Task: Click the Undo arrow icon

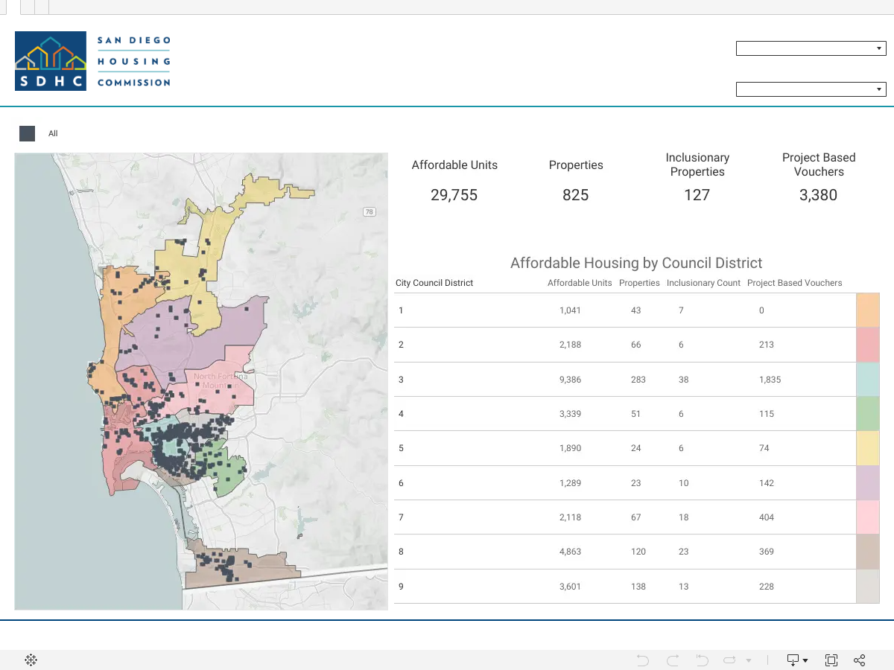Action: (x=643, y=660)
